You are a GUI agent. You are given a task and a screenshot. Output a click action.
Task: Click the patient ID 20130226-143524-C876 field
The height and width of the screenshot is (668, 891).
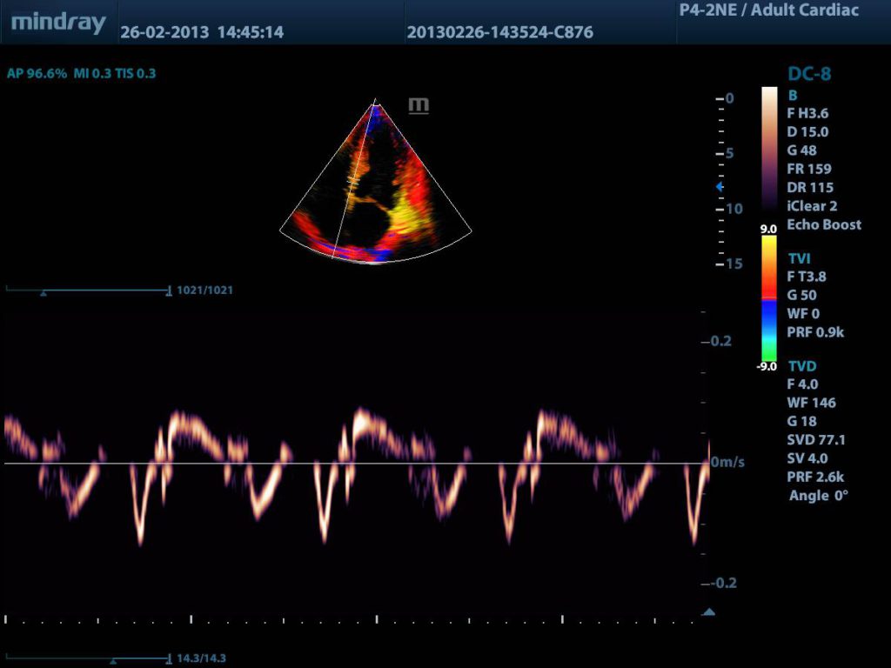click(499, 33)
